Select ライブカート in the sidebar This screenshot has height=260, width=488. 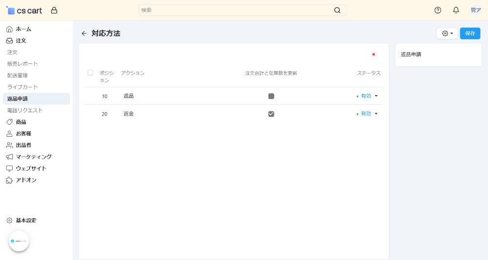click(x=22, y=87)
